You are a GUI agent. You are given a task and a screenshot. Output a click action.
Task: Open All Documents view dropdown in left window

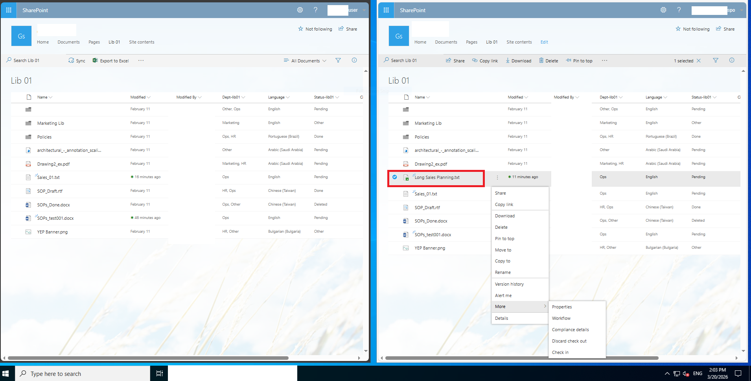coord(305,61)
